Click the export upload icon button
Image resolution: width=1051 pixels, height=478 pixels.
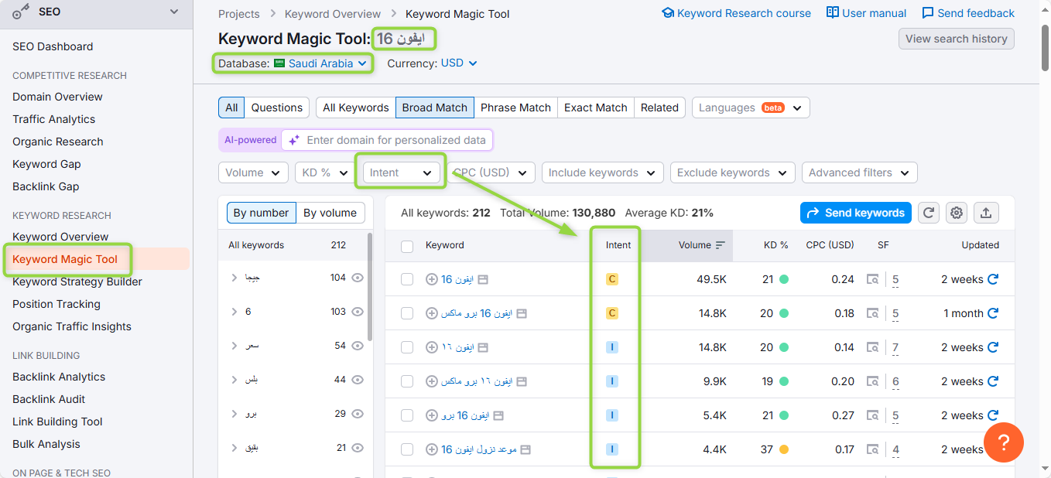click(x=987, y=213)
